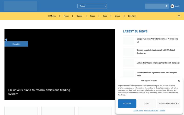Open the Guides menu item
The width and height of the screenshot is (184, 115).
(79, 16)
